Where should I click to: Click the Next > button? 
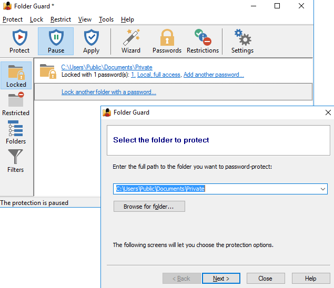click(221, 279)
